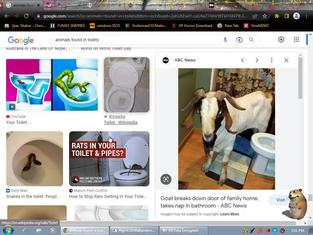Switch to the Lightning browser tab
This screenshot has height=235, width=313.
point(105,6)
